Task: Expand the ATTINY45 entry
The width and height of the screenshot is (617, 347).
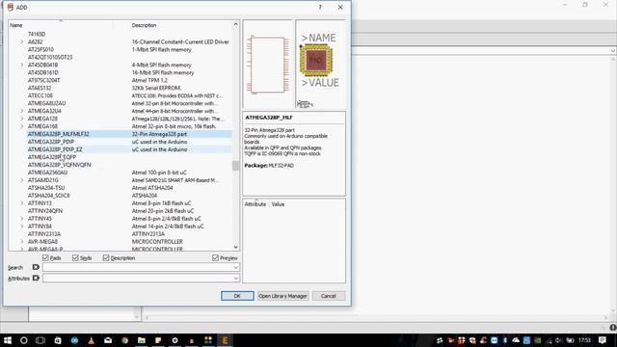Action: [x=22, y=219]
